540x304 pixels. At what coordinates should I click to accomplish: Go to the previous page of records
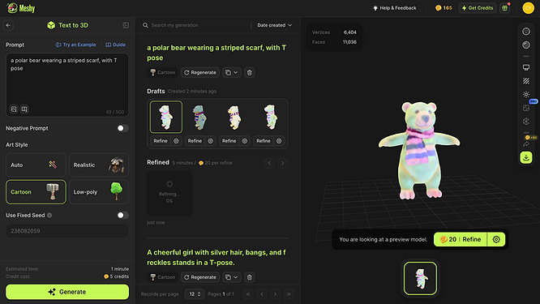pyautogui.click(x=262, y=294)
